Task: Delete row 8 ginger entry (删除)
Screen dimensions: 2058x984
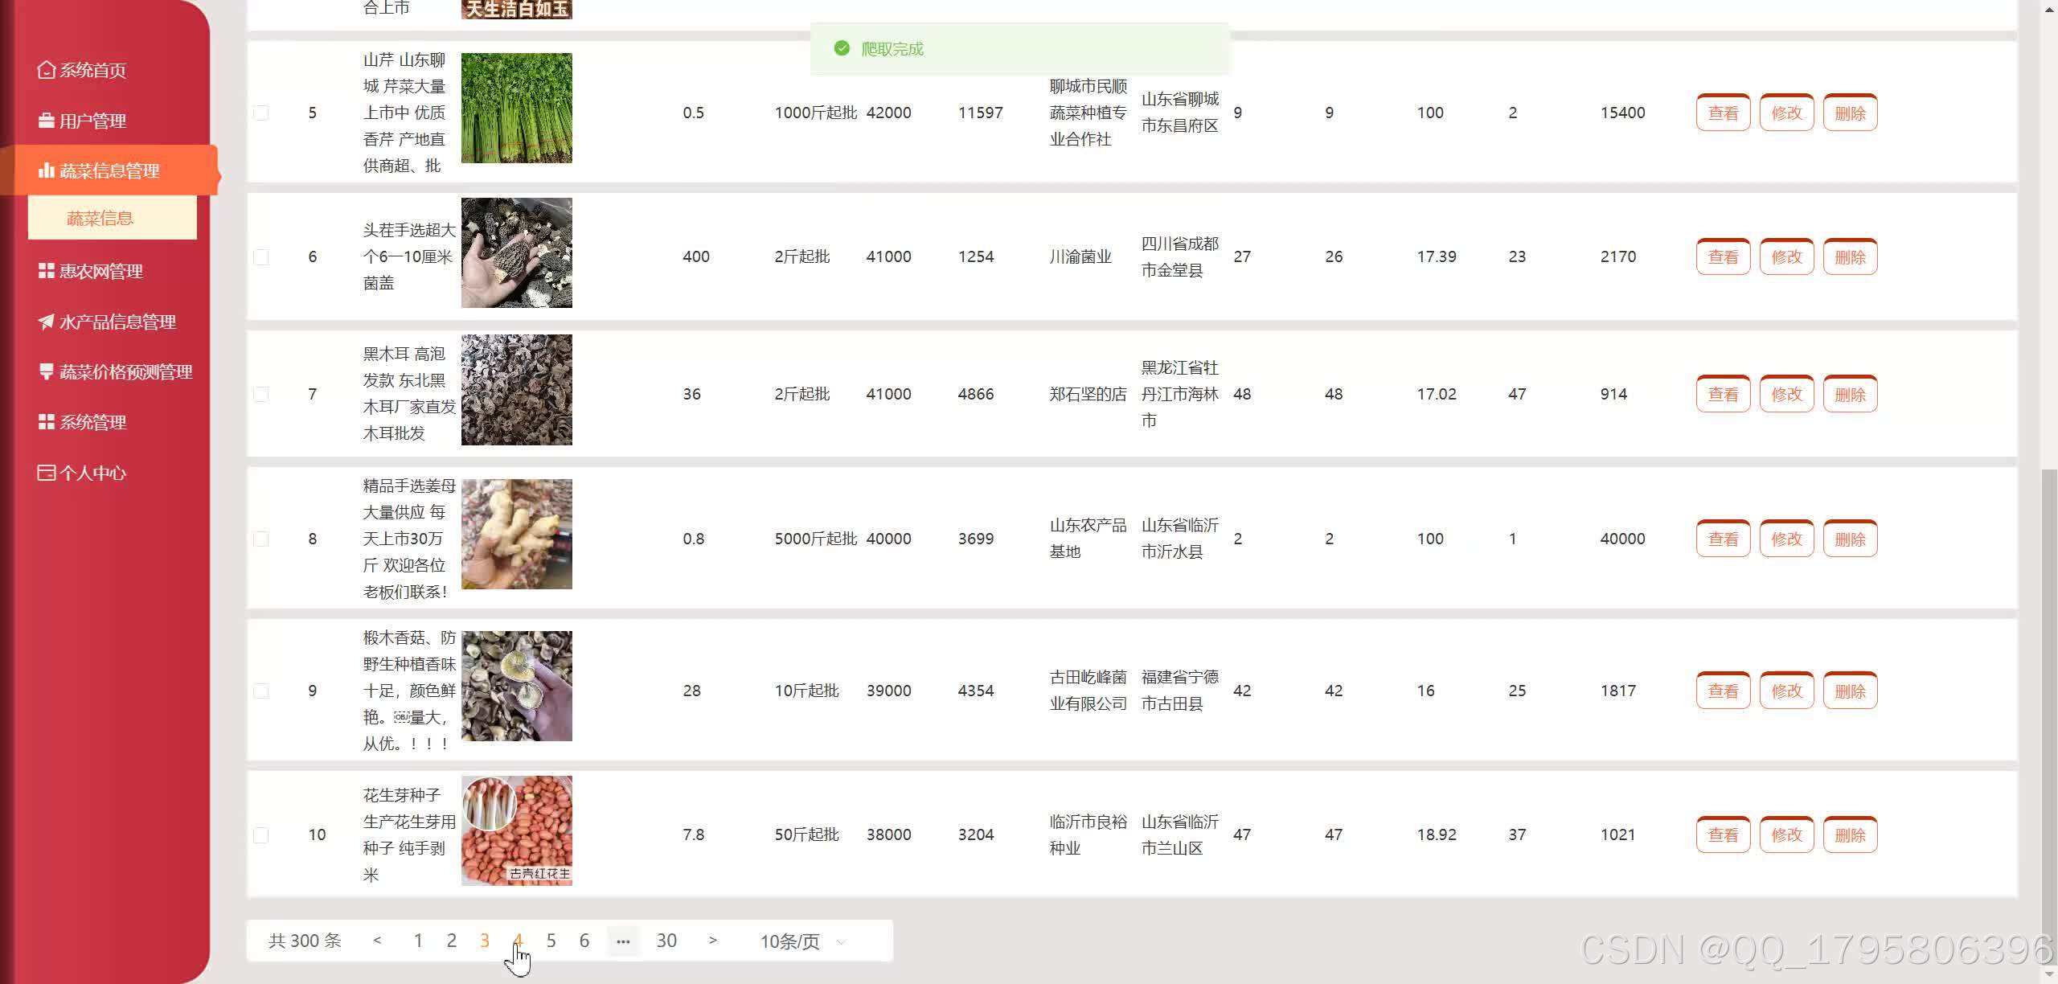Action: click(1850, 539)
